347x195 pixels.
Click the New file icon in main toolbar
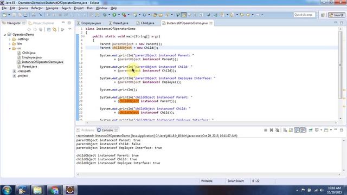pyautogui.click(x=4, y=15)
